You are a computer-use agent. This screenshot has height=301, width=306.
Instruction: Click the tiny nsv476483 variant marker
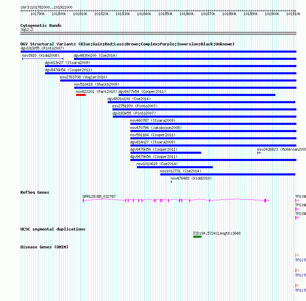point(171,182)
